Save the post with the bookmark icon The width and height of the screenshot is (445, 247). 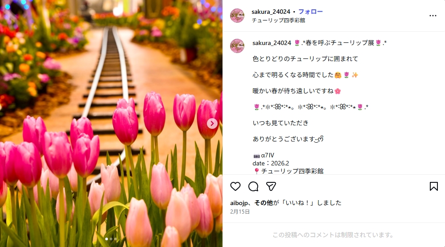(434, 186)
